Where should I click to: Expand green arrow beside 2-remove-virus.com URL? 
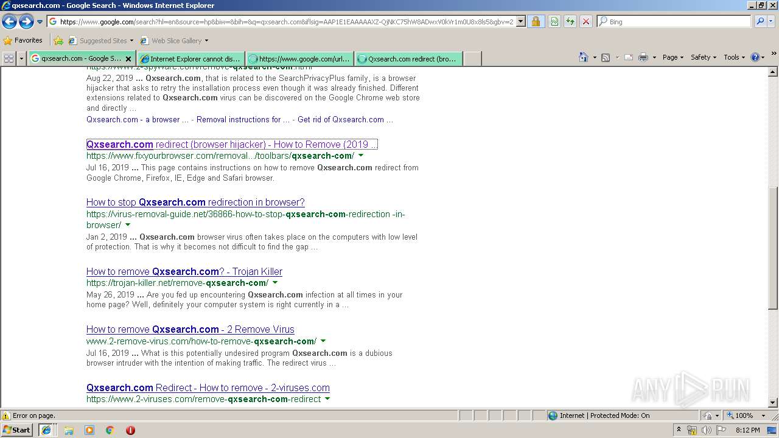pos(323,341)
